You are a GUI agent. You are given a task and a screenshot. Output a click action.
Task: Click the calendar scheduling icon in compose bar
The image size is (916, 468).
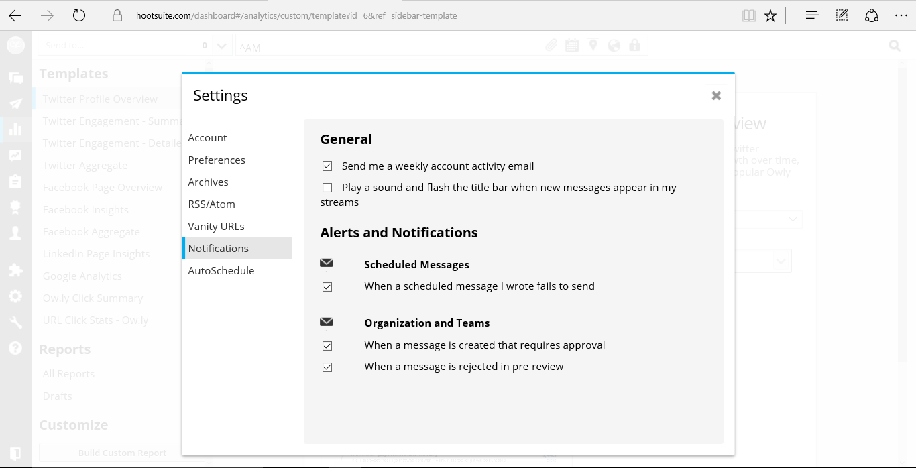pos(571,46)
